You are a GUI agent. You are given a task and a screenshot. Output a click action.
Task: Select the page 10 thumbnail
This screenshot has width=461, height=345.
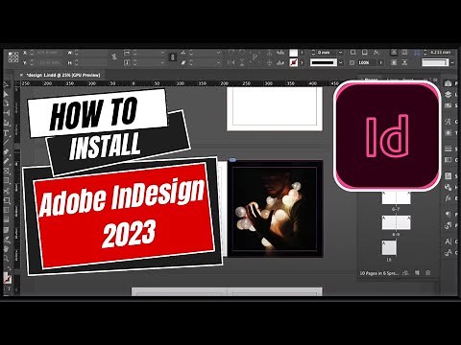(x=389, y=248)
